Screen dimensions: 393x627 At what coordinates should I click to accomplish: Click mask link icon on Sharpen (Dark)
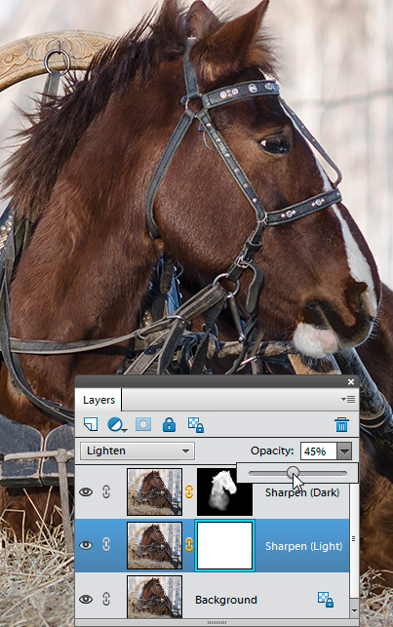pyautogui.click(x=189, y=491)
